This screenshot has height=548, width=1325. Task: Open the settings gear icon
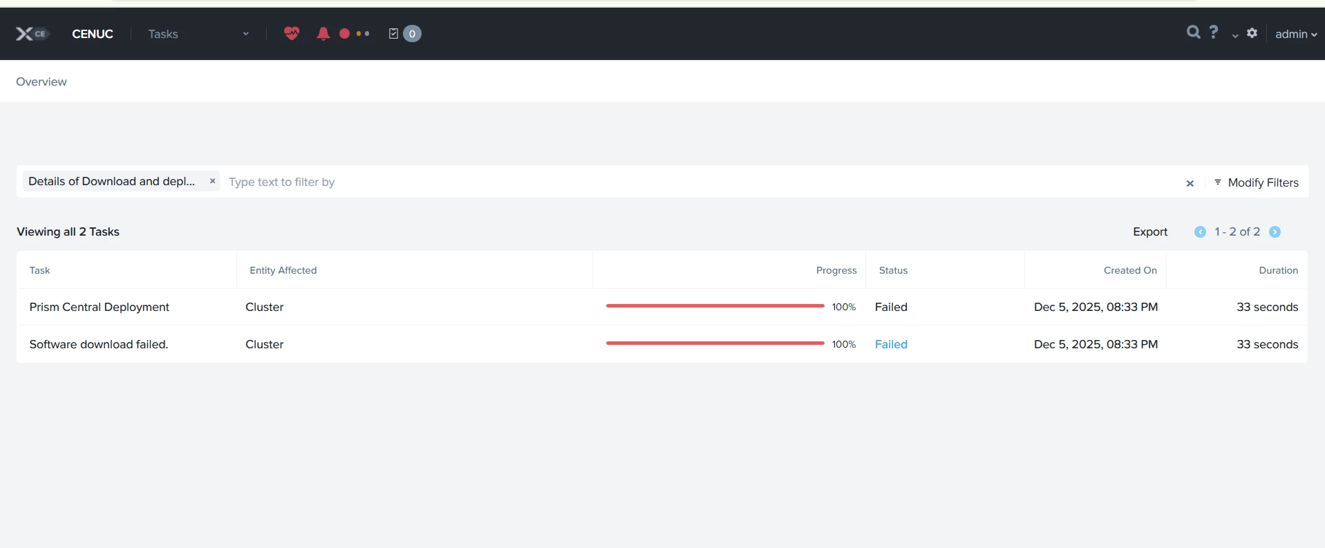(1252, 32)
